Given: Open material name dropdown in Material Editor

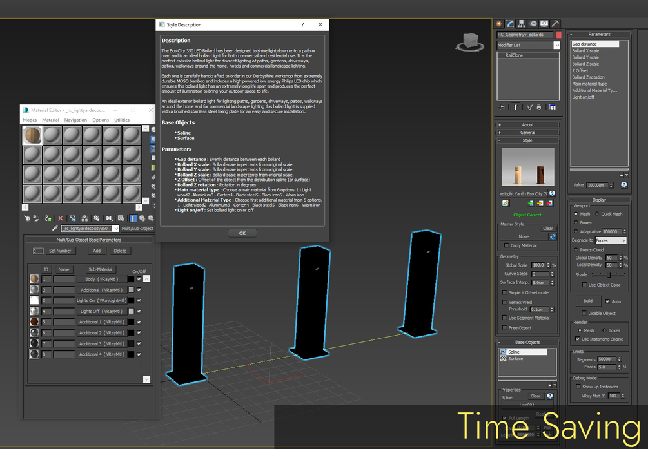Looking at the screenshot, I should 115,229.
